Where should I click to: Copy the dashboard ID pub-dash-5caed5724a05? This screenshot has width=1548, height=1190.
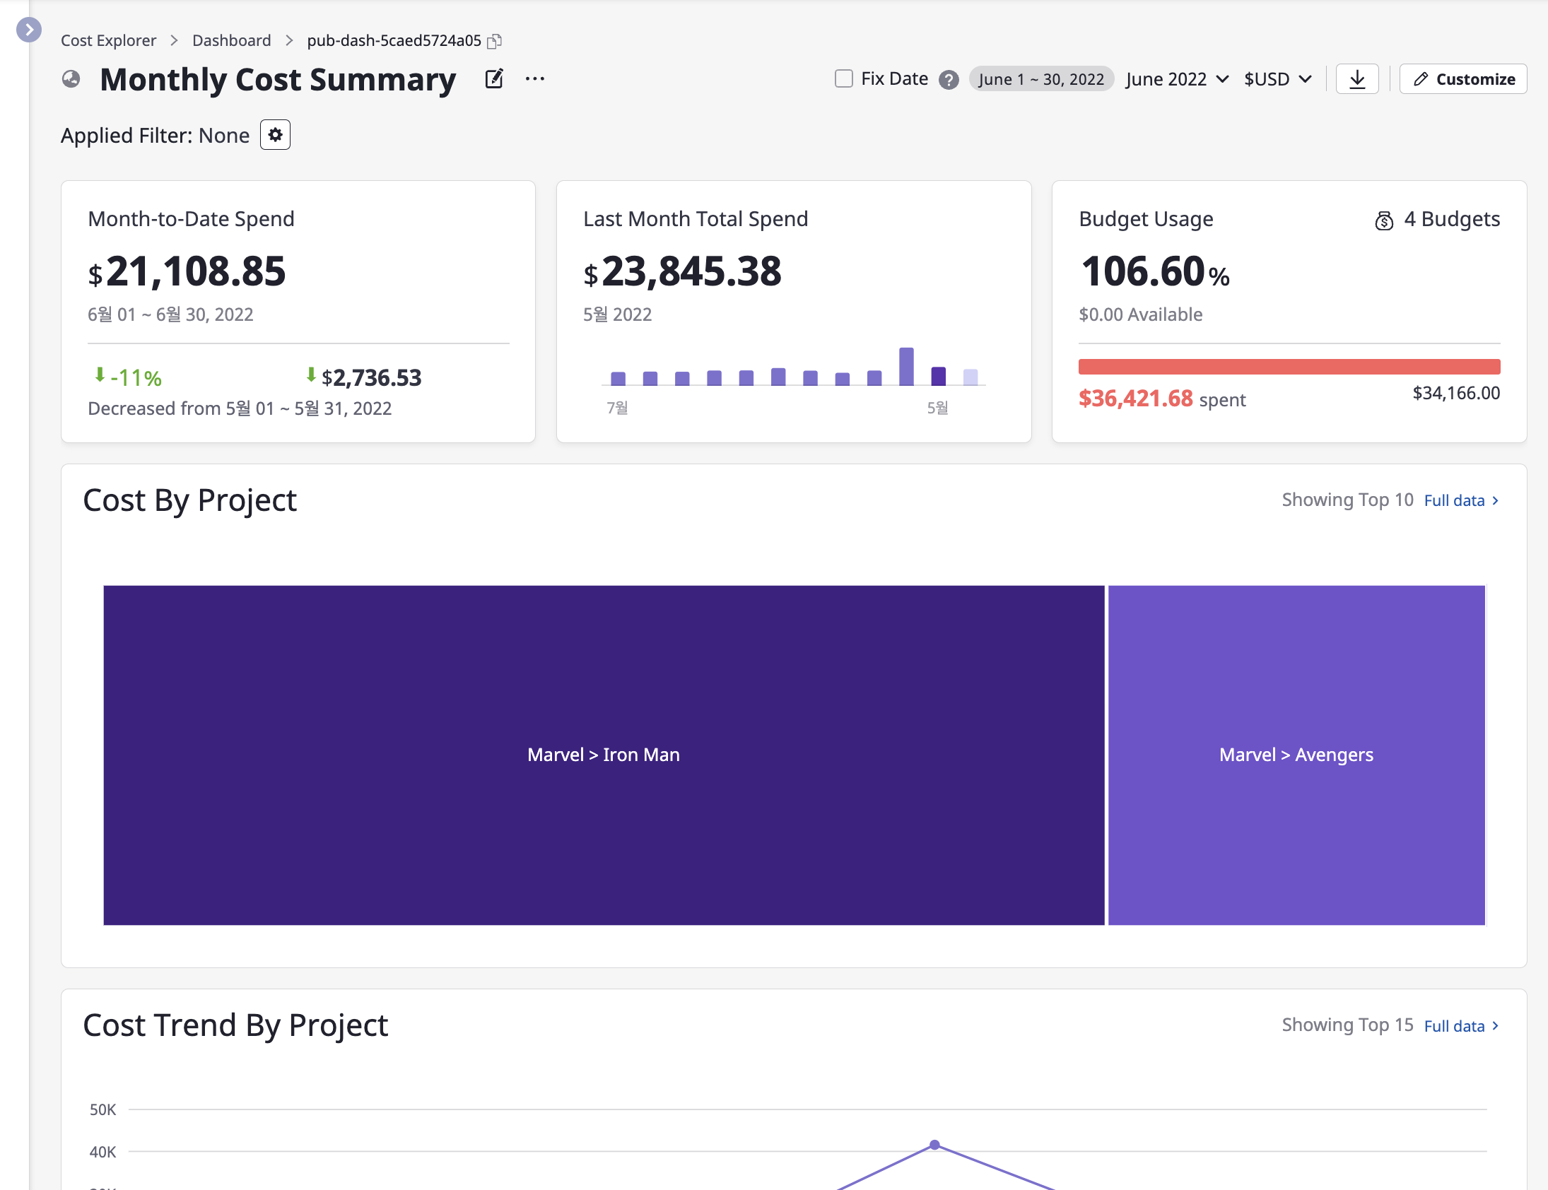pos(495,41)
